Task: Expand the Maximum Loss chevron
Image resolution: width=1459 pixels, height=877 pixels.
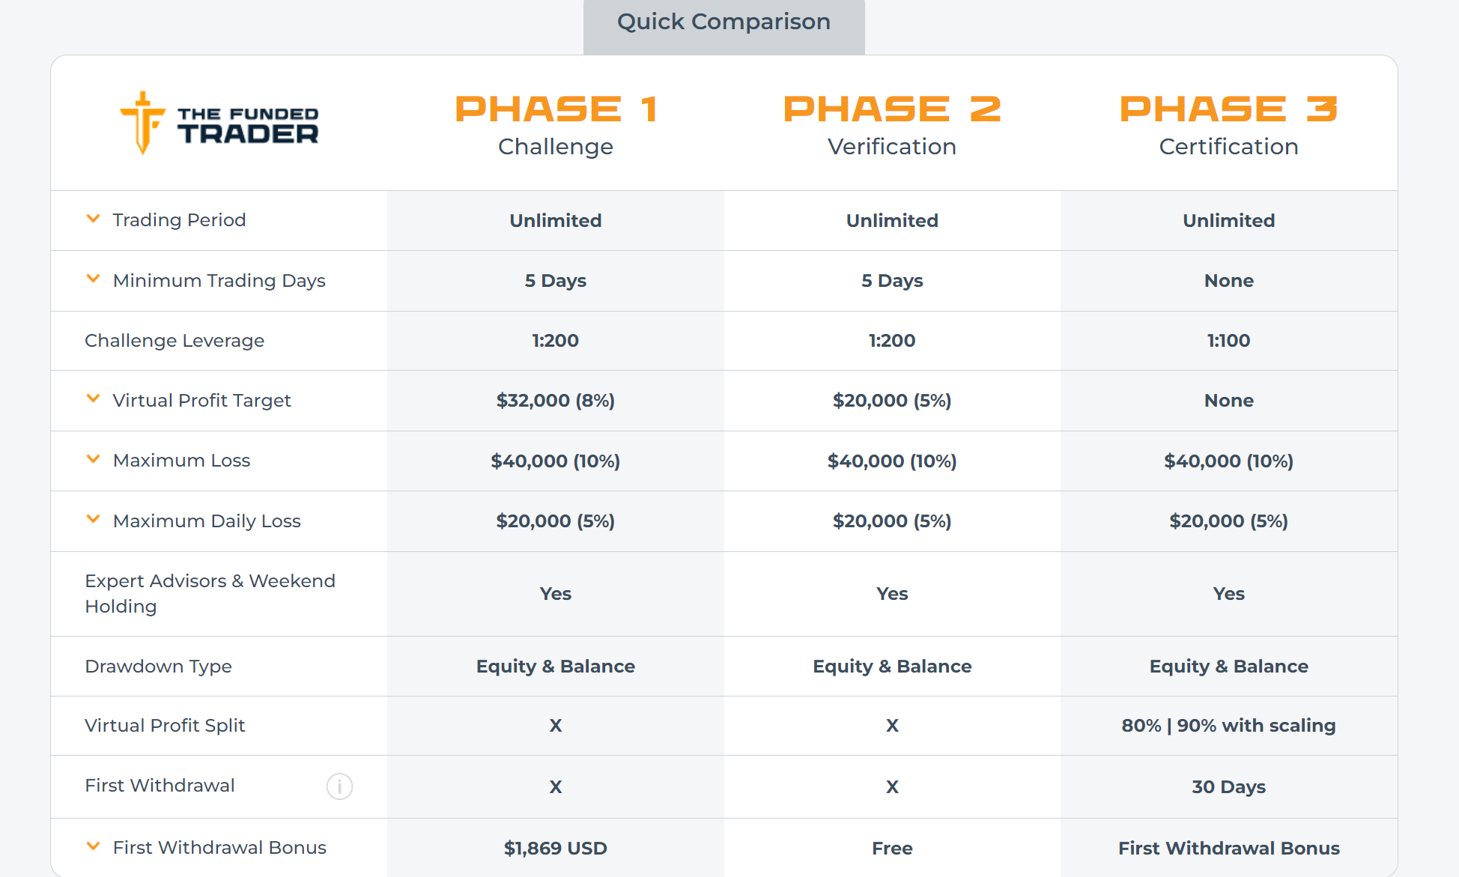Action: coord(93,459)
